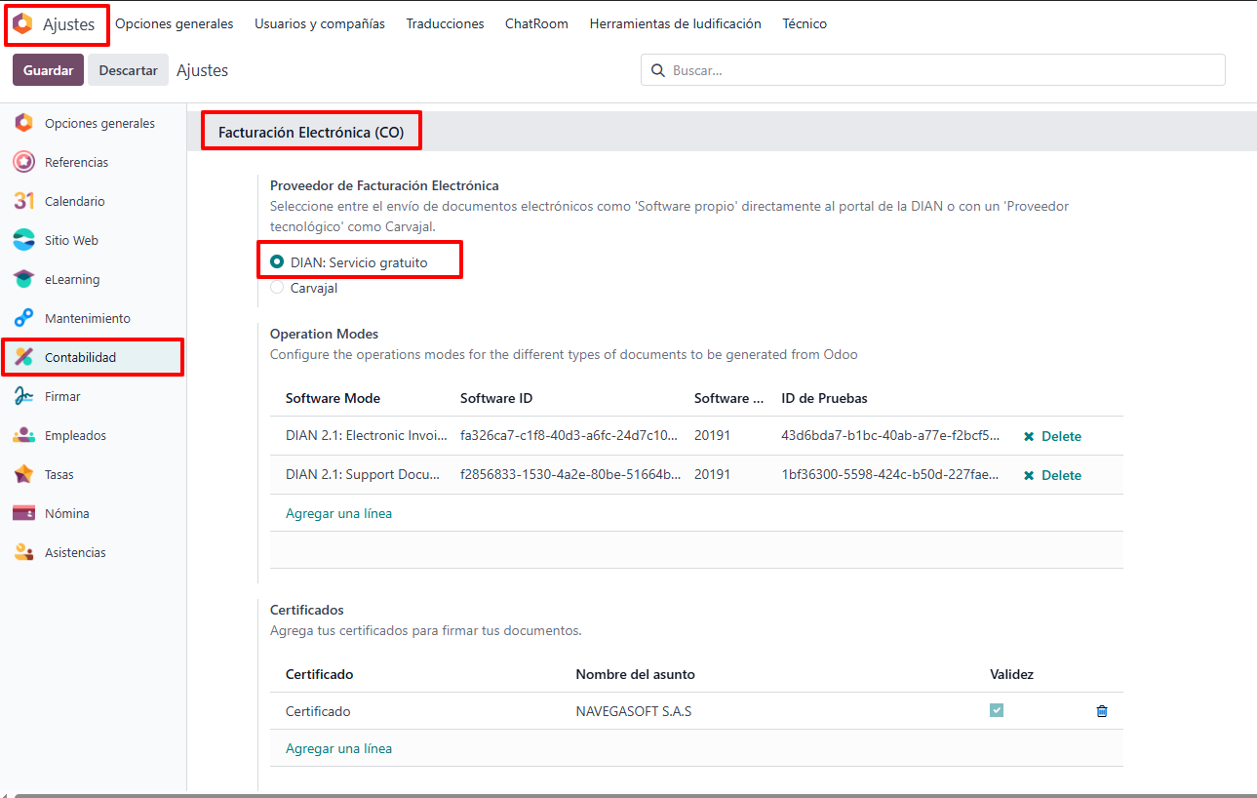This screenshot has width=1257, height=798.
Task: Open Asistencias sidebar icon
Action: tap(23, 552)
